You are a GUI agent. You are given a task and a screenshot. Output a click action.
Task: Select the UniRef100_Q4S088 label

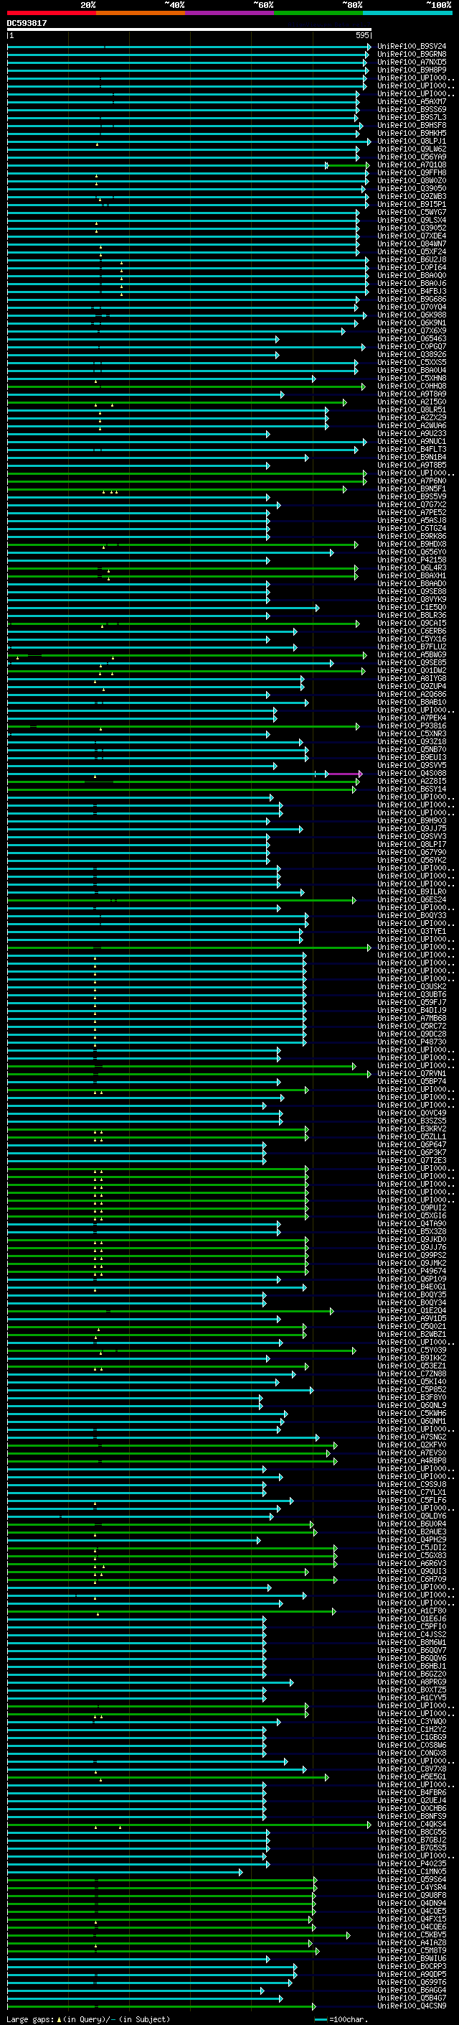coord(412,774)
